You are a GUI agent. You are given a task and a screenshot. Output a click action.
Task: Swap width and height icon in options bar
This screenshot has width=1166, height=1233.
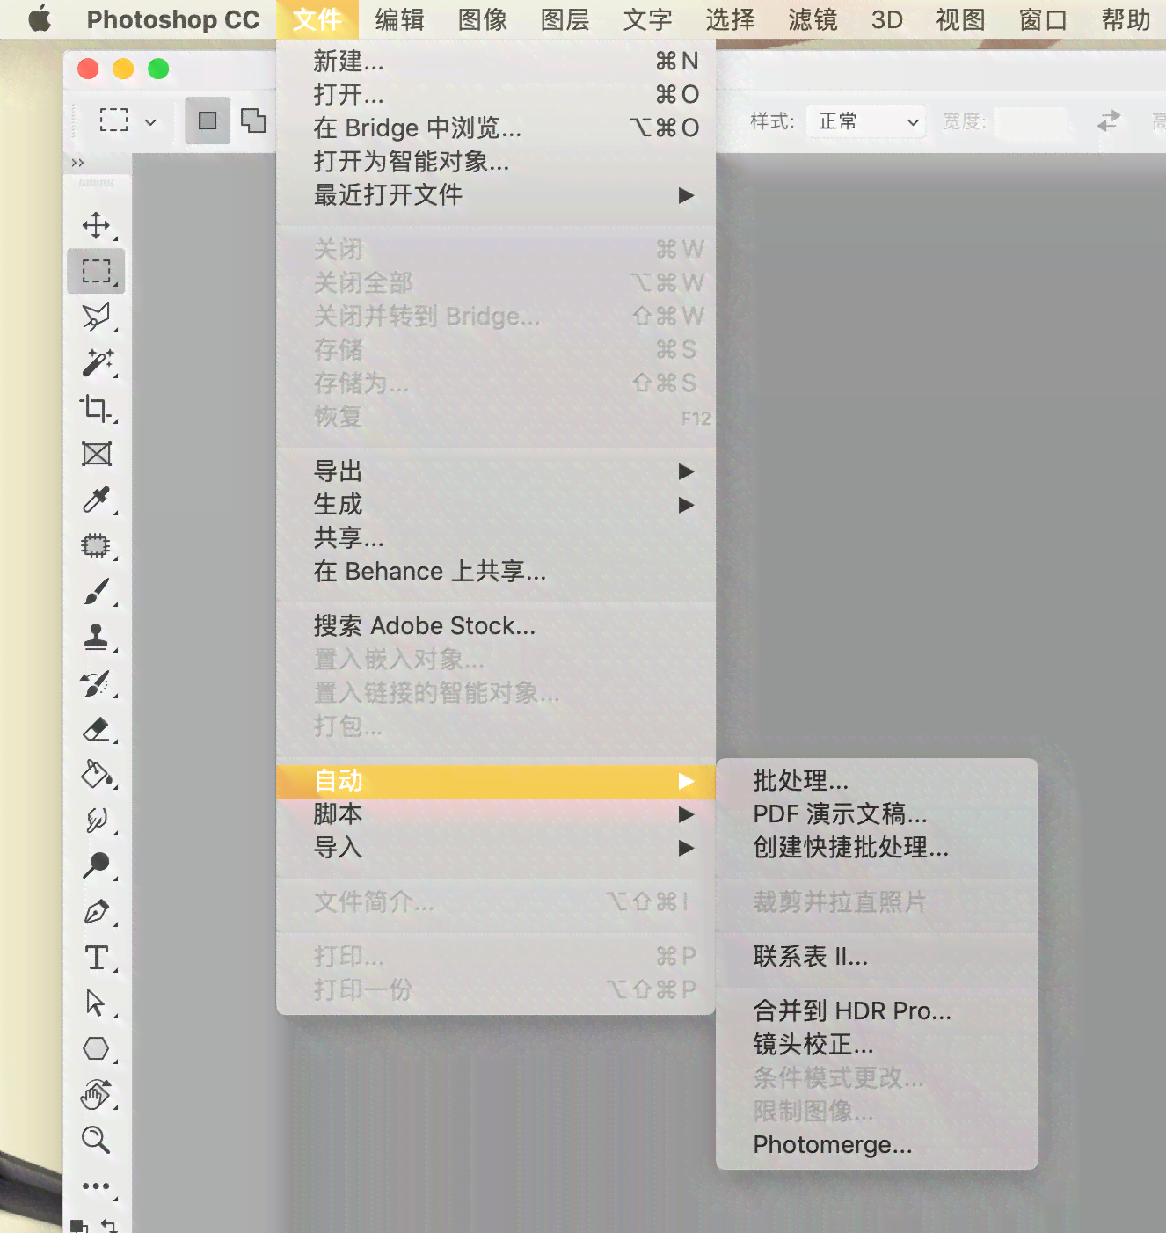(x=1109, y=120)
